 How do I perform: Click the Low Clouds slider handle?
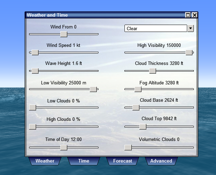(x=33, y=107)
